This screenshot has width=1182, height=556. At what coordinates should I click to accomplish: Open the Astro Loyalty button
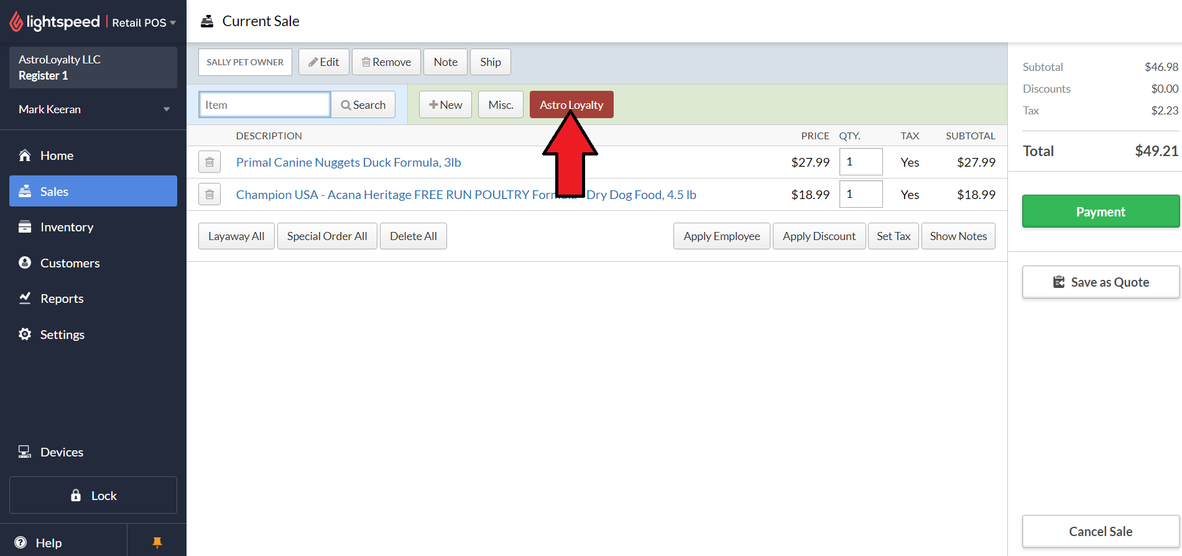tap(571, 104)
